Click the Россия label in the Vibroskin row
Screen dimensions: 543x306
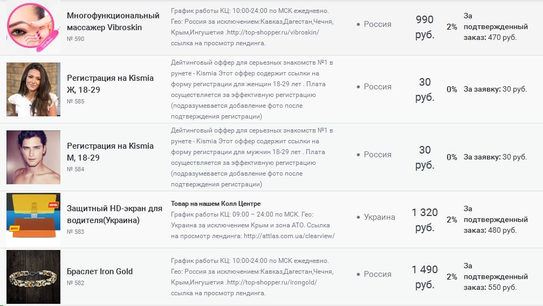coord(377,24)
